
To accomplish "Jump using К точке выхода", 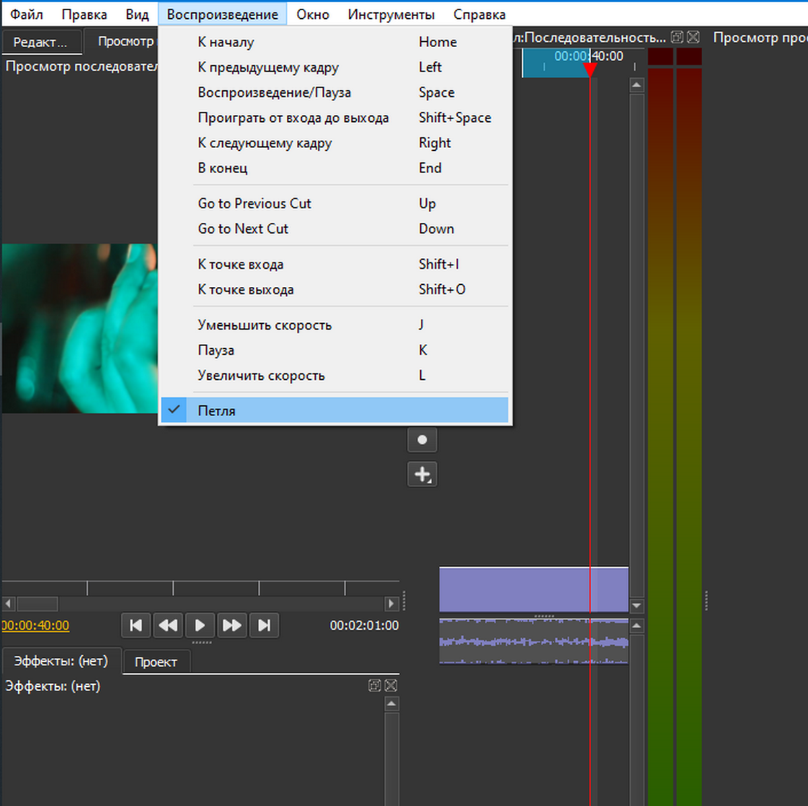I will coord(335,290).
